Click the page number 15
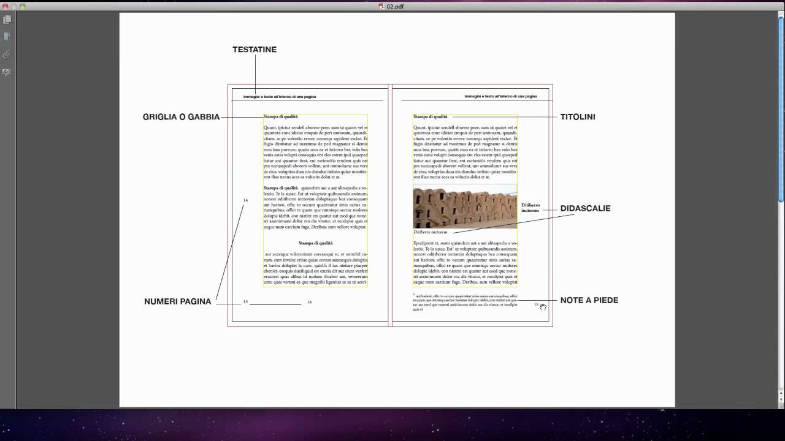785x441 pixels. point(536,304)
